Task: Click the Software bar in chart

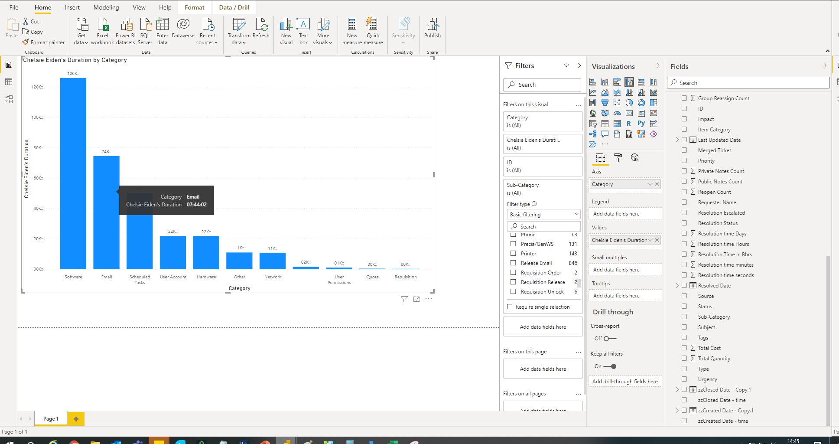Action: coord(73,173)
